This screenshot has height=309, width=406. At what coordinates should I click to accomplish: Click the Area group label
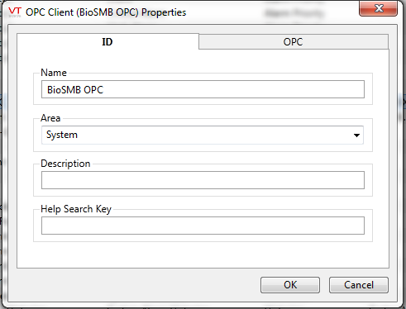(x=50, y=118)
